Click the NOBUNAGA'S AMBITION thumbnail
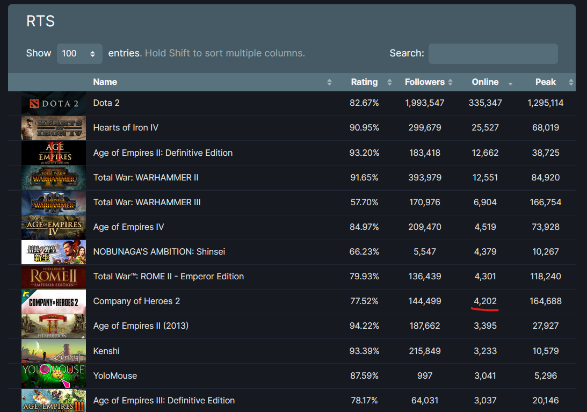Viewport: 587px width, 412px height. pyautogui.click(x=53, y=252)
